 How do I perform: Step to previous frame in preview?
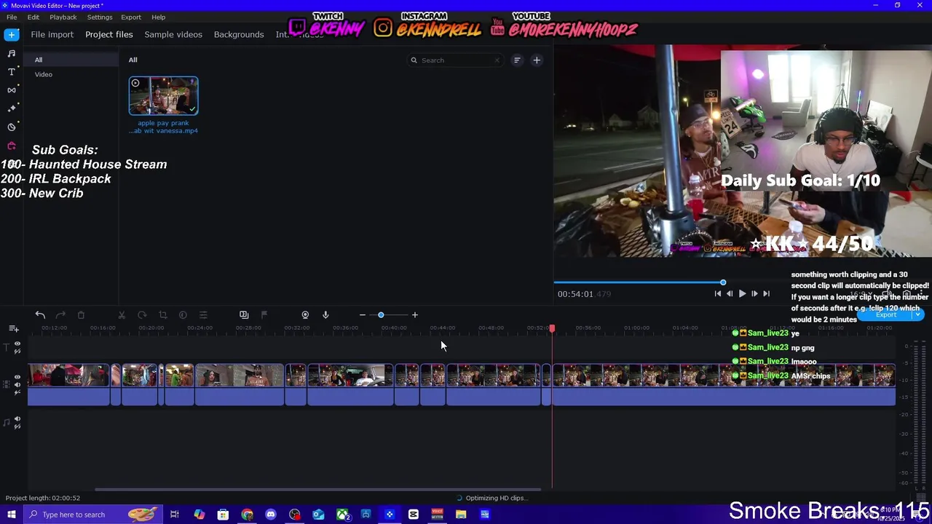coord(730,294)
